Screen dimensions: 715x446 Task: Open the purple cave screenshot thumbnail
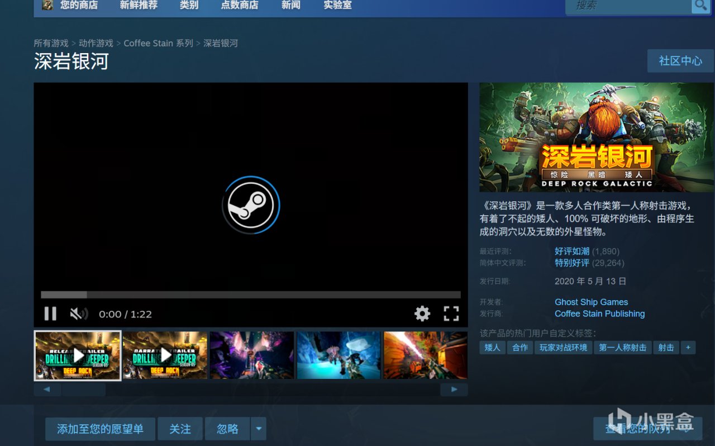[x=252, y=355]
